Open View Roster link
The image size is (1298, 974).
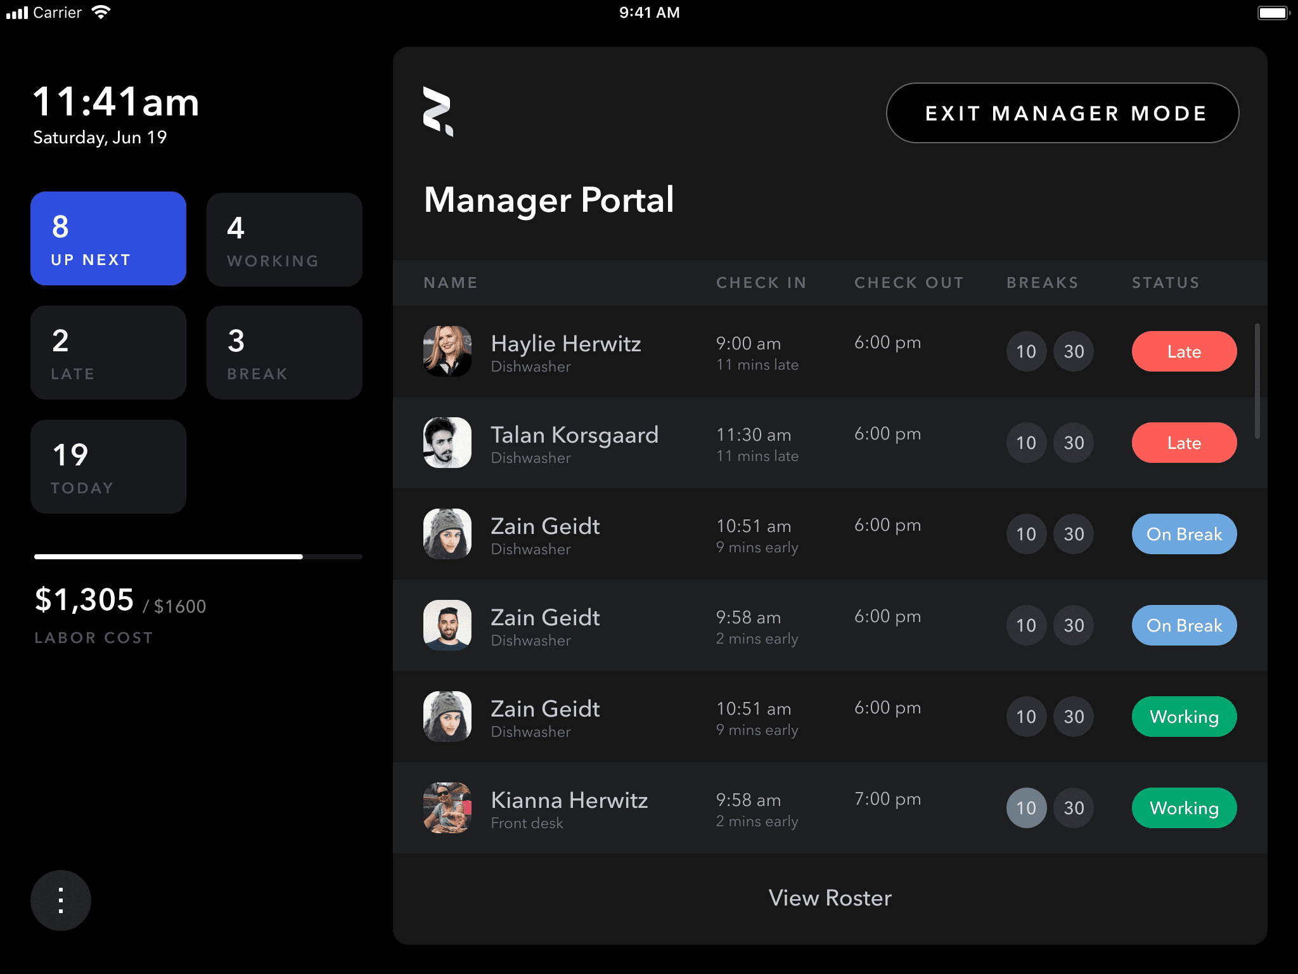(x=830, y=898)
